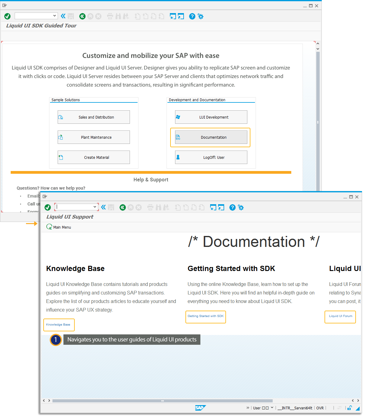The width and height of the screenshot is (366, 417).
Task: Open Customize Local Layout gear in Liquid UI Support
Action: click(x=241, y=208)
